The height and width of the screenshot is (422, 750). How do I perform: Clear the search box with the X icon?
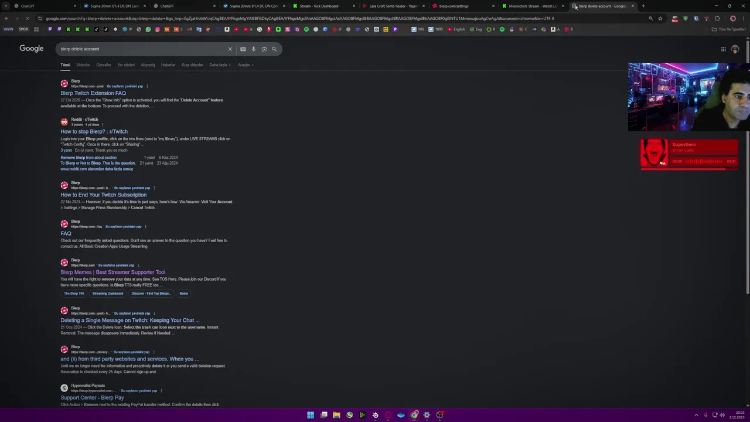tap(230, 49)
